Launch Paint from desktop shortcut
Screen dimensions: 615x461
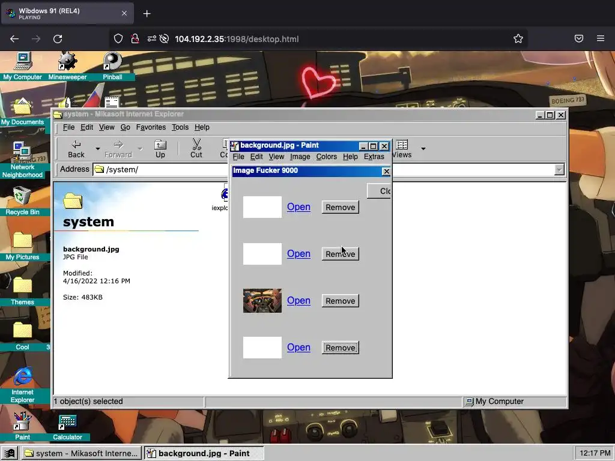point(22,426)
